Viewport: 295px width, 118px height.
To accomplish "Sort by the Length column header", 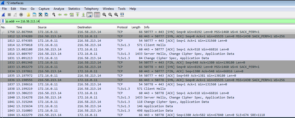I will point(137,28).
